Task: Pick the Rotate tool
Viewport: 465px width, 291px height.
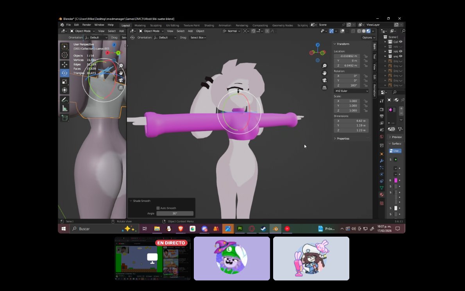Action: point(64,73)
